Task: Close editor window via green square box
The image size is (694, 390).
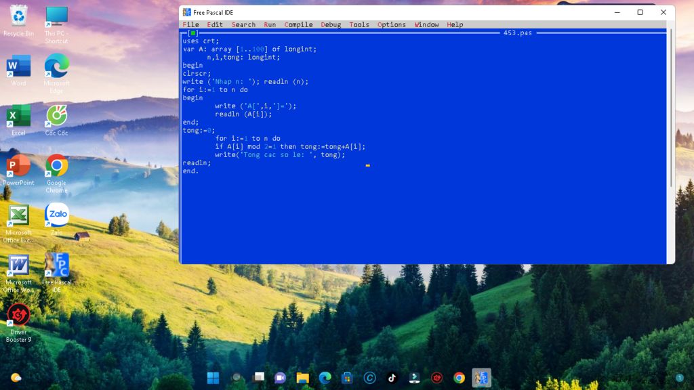Action: tap(193, 32)
